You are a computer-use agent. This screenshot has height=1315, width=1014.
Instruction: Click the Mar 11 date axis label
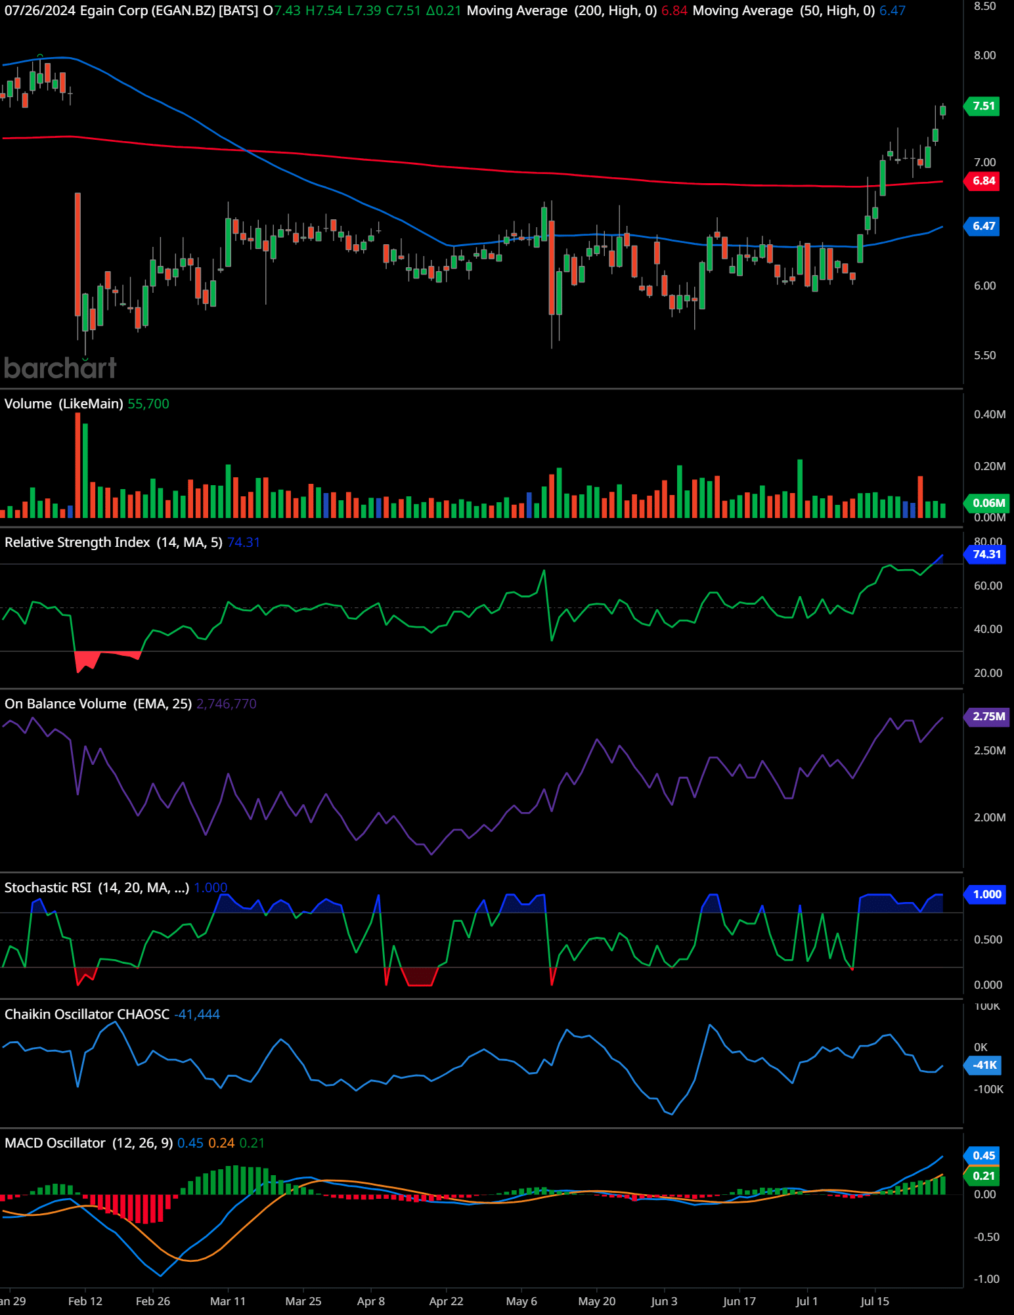coord(228,1301)
